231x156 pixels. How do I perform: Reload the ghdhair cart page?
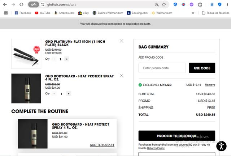[x=21, y=5]
